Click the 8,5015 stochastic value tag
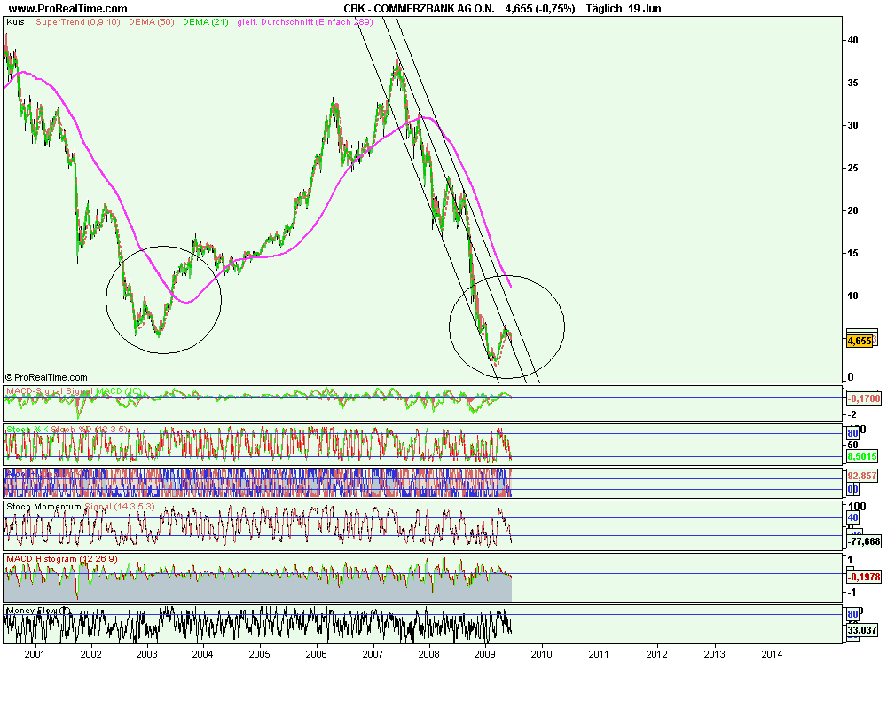The height and width of the screenshot is (710, 887). click(862, 456)
